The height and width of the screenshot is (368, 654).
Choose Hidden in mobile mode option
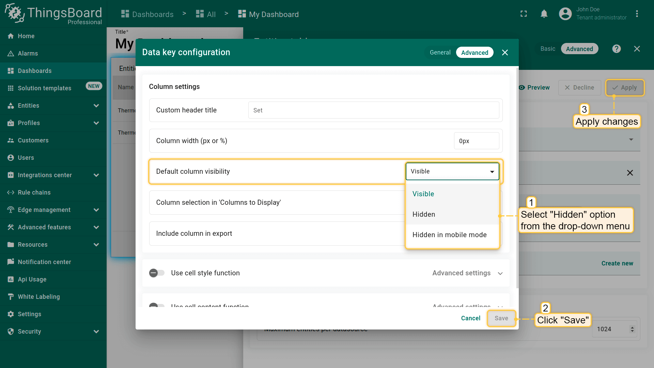click(449, 235)
